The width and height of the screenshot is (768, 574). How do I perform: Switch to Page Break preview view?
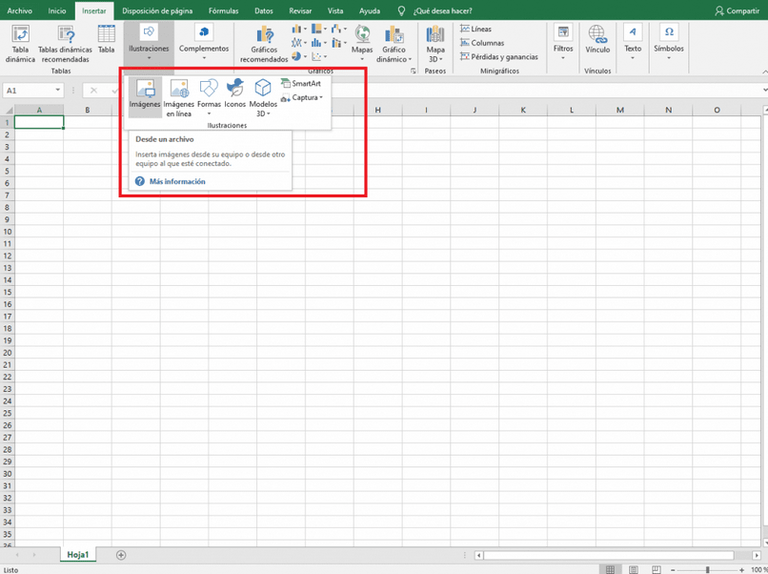coord(657,569)
